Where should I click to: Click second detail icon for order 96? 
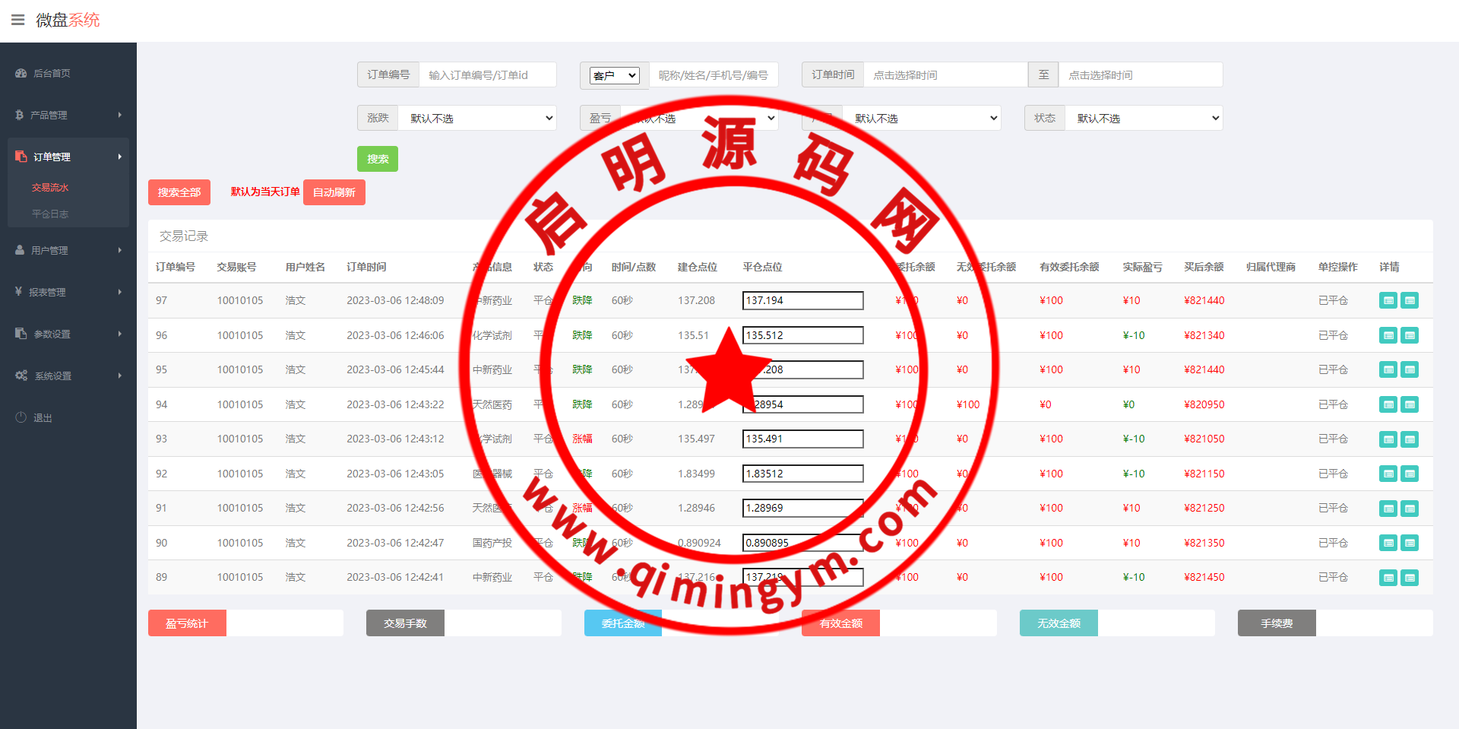pyautogui.click(x=1410, y=335)
